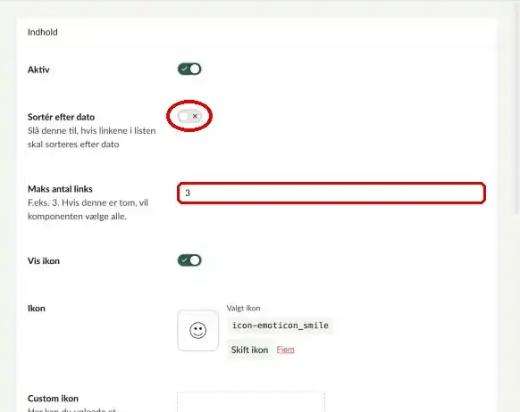Click the Maks antal links input field
Screen dimensions: 520x412
coord(331,193)
